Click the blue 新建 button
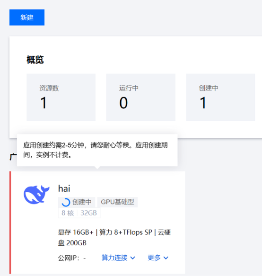262x276 pixels. pos(27,18)
